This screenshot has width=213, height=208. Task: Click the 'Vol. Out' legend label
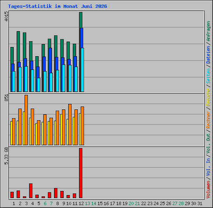208,144
